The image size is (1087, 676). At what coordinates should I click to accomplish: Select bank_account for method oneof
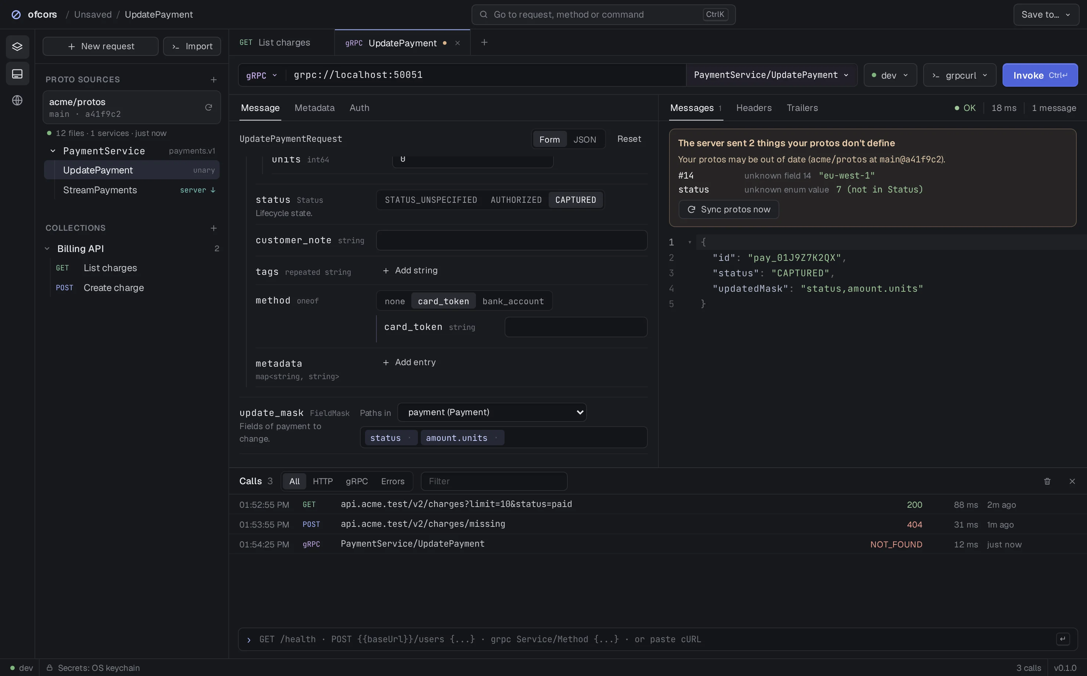(513, 301)
